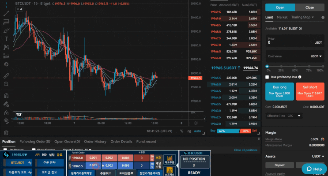Click the Buy long button

[280, 91]
